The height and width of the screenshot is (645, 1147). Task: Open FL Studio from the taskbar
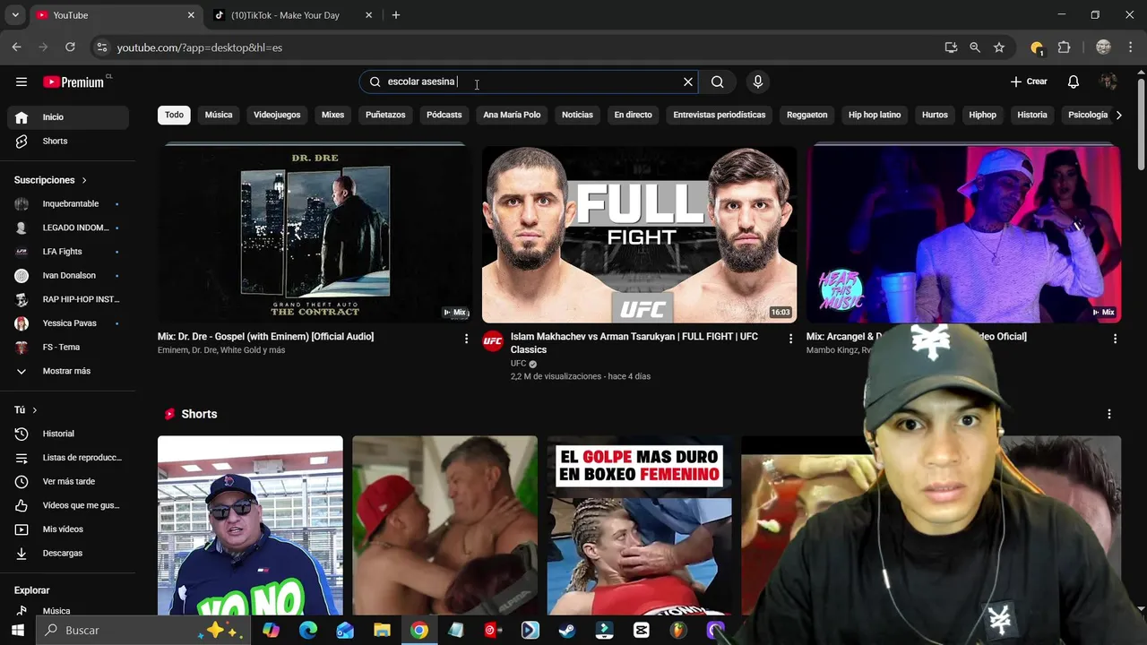pos(677,630)
